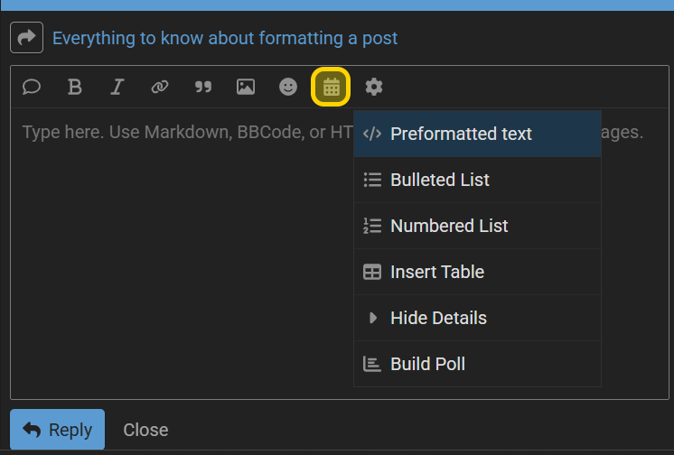Choose Bulleted List option

pyautogui.click(x=477, y=180)
